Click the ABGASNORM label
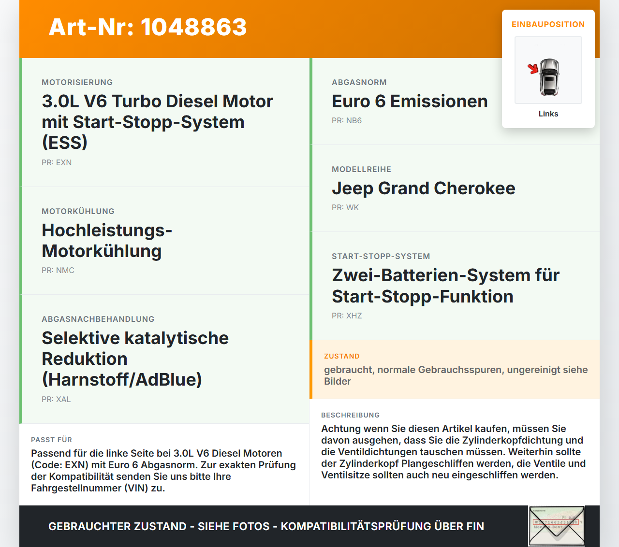The height and width of the screenshot is (547, 619). (x=359, y=82)
